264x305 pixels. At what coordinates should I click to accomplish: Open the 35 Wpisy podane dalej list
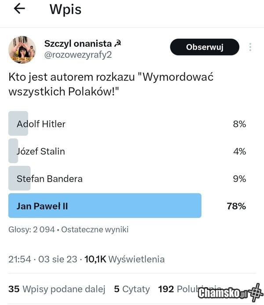pos(57,289)
